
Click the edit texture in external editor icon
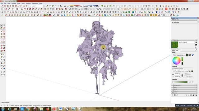(192, 71)
